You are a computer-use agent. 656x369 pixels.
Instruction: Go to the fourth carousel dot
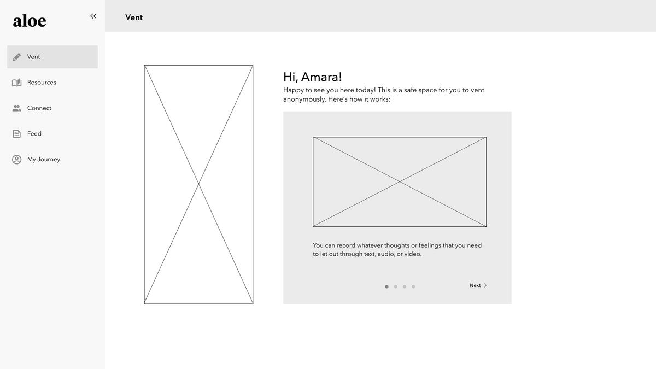pos(413,286)
